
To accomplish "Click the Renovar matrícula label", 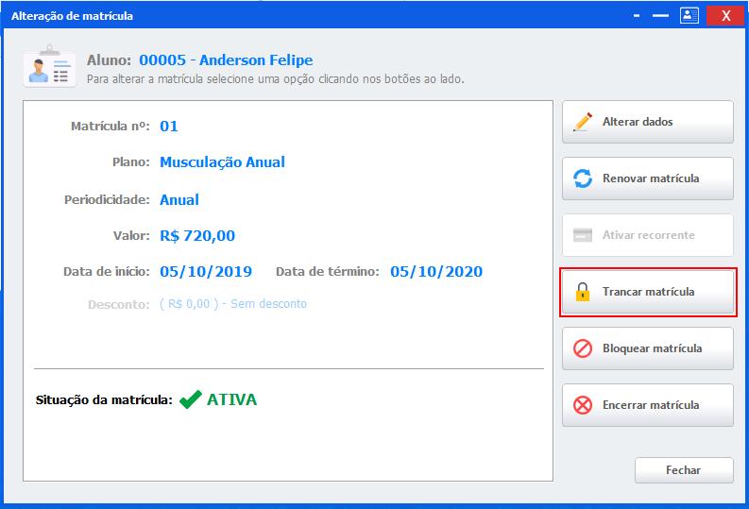I will click(651, 178).
